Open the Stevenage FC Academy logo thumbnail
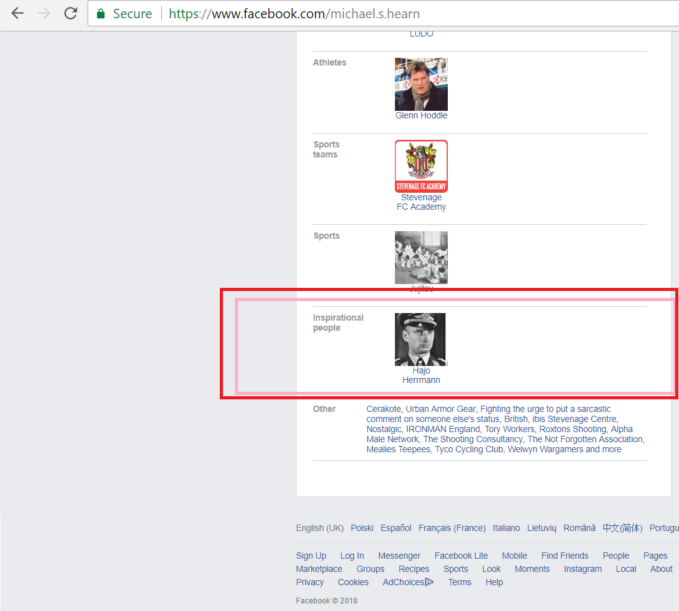The image size is (679, 611). tap(421, 166)
